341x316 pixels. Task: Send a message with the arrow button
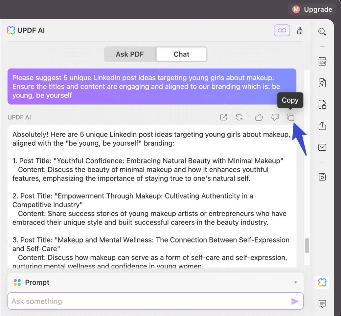(295, 301)
